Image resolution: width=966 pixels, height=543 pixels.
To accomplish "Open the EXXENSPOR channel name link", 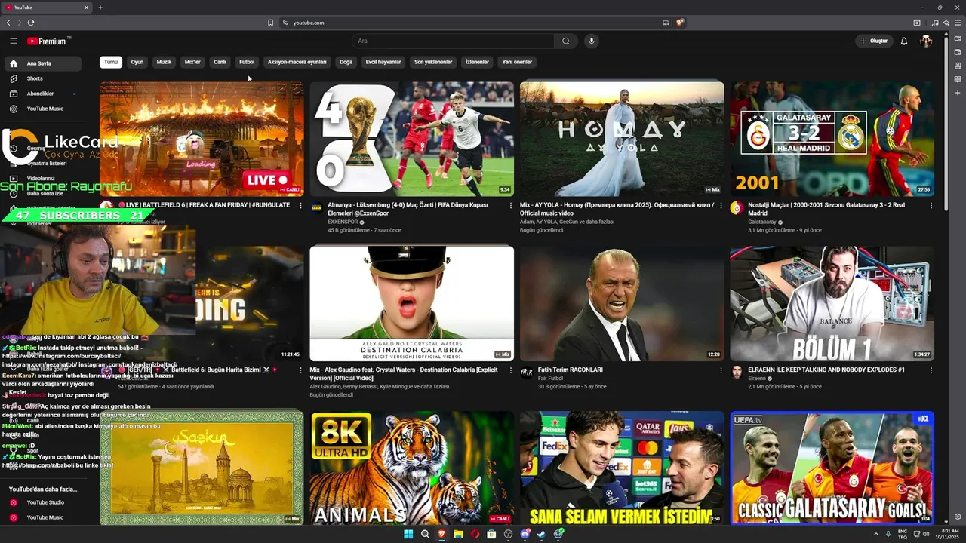I will (x=343, y=222).
